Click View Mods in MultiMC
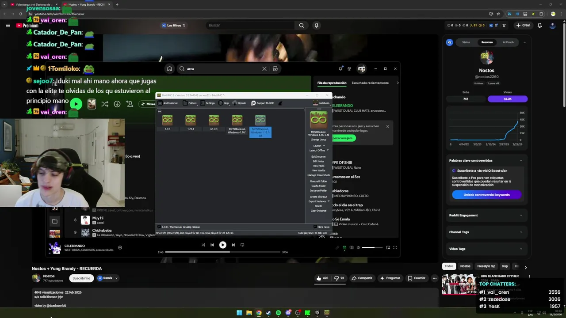Screen dimensions: 566x318 [318, 166]
